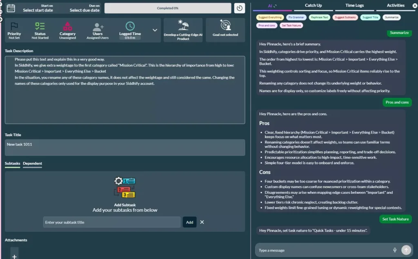This screenshot has height=259, width=418.
Task: Open the Priority flag icon
Action: coord(14,26)
